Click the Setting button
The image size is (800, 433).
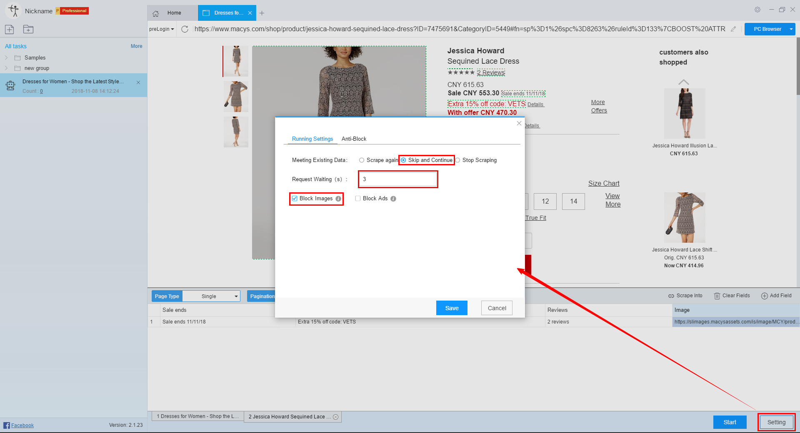pos(776,422)
